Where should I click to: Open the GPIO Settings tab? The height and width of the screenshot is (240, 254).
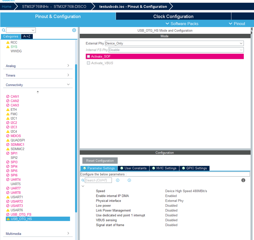pos(195,168)
